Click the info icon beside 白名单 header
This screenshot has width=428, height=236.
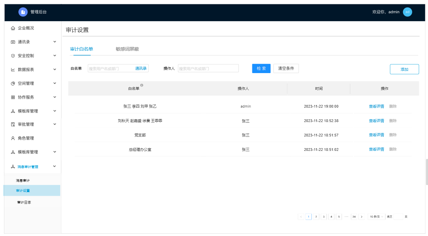coord(142,85)
